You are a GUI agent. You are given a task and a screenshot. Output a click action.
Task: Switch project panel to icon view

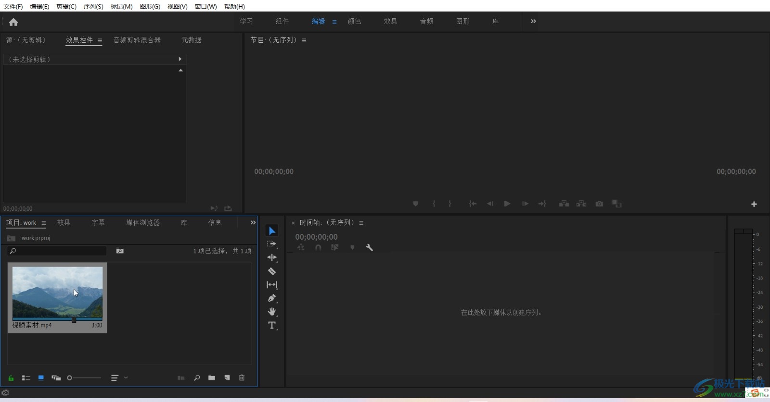[x=41, y=378]
